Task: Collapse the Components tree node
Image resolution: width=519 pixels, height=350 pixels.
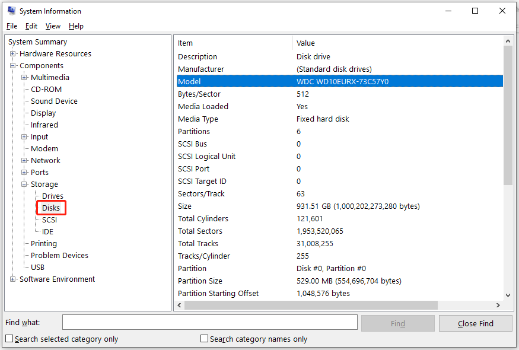Action: pos(13,65)
